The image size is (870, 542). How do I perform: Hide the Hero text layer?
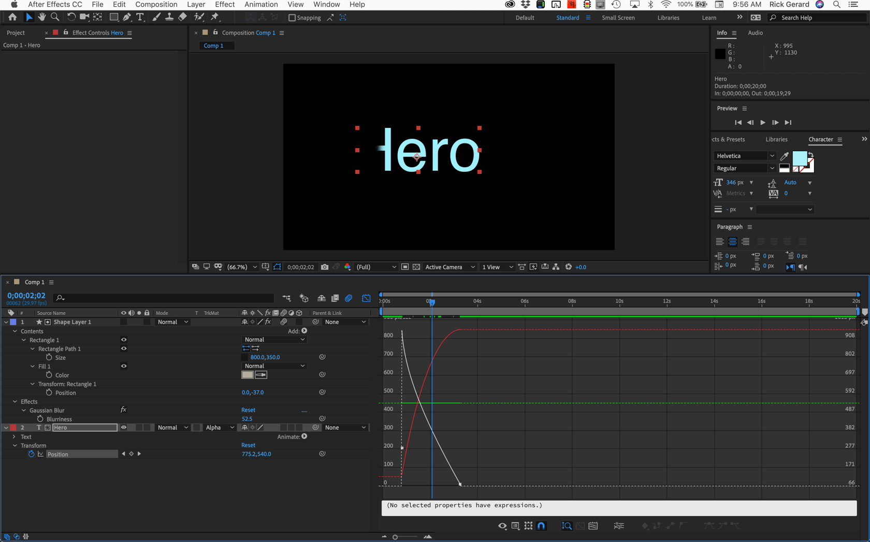tap(123, 428)
